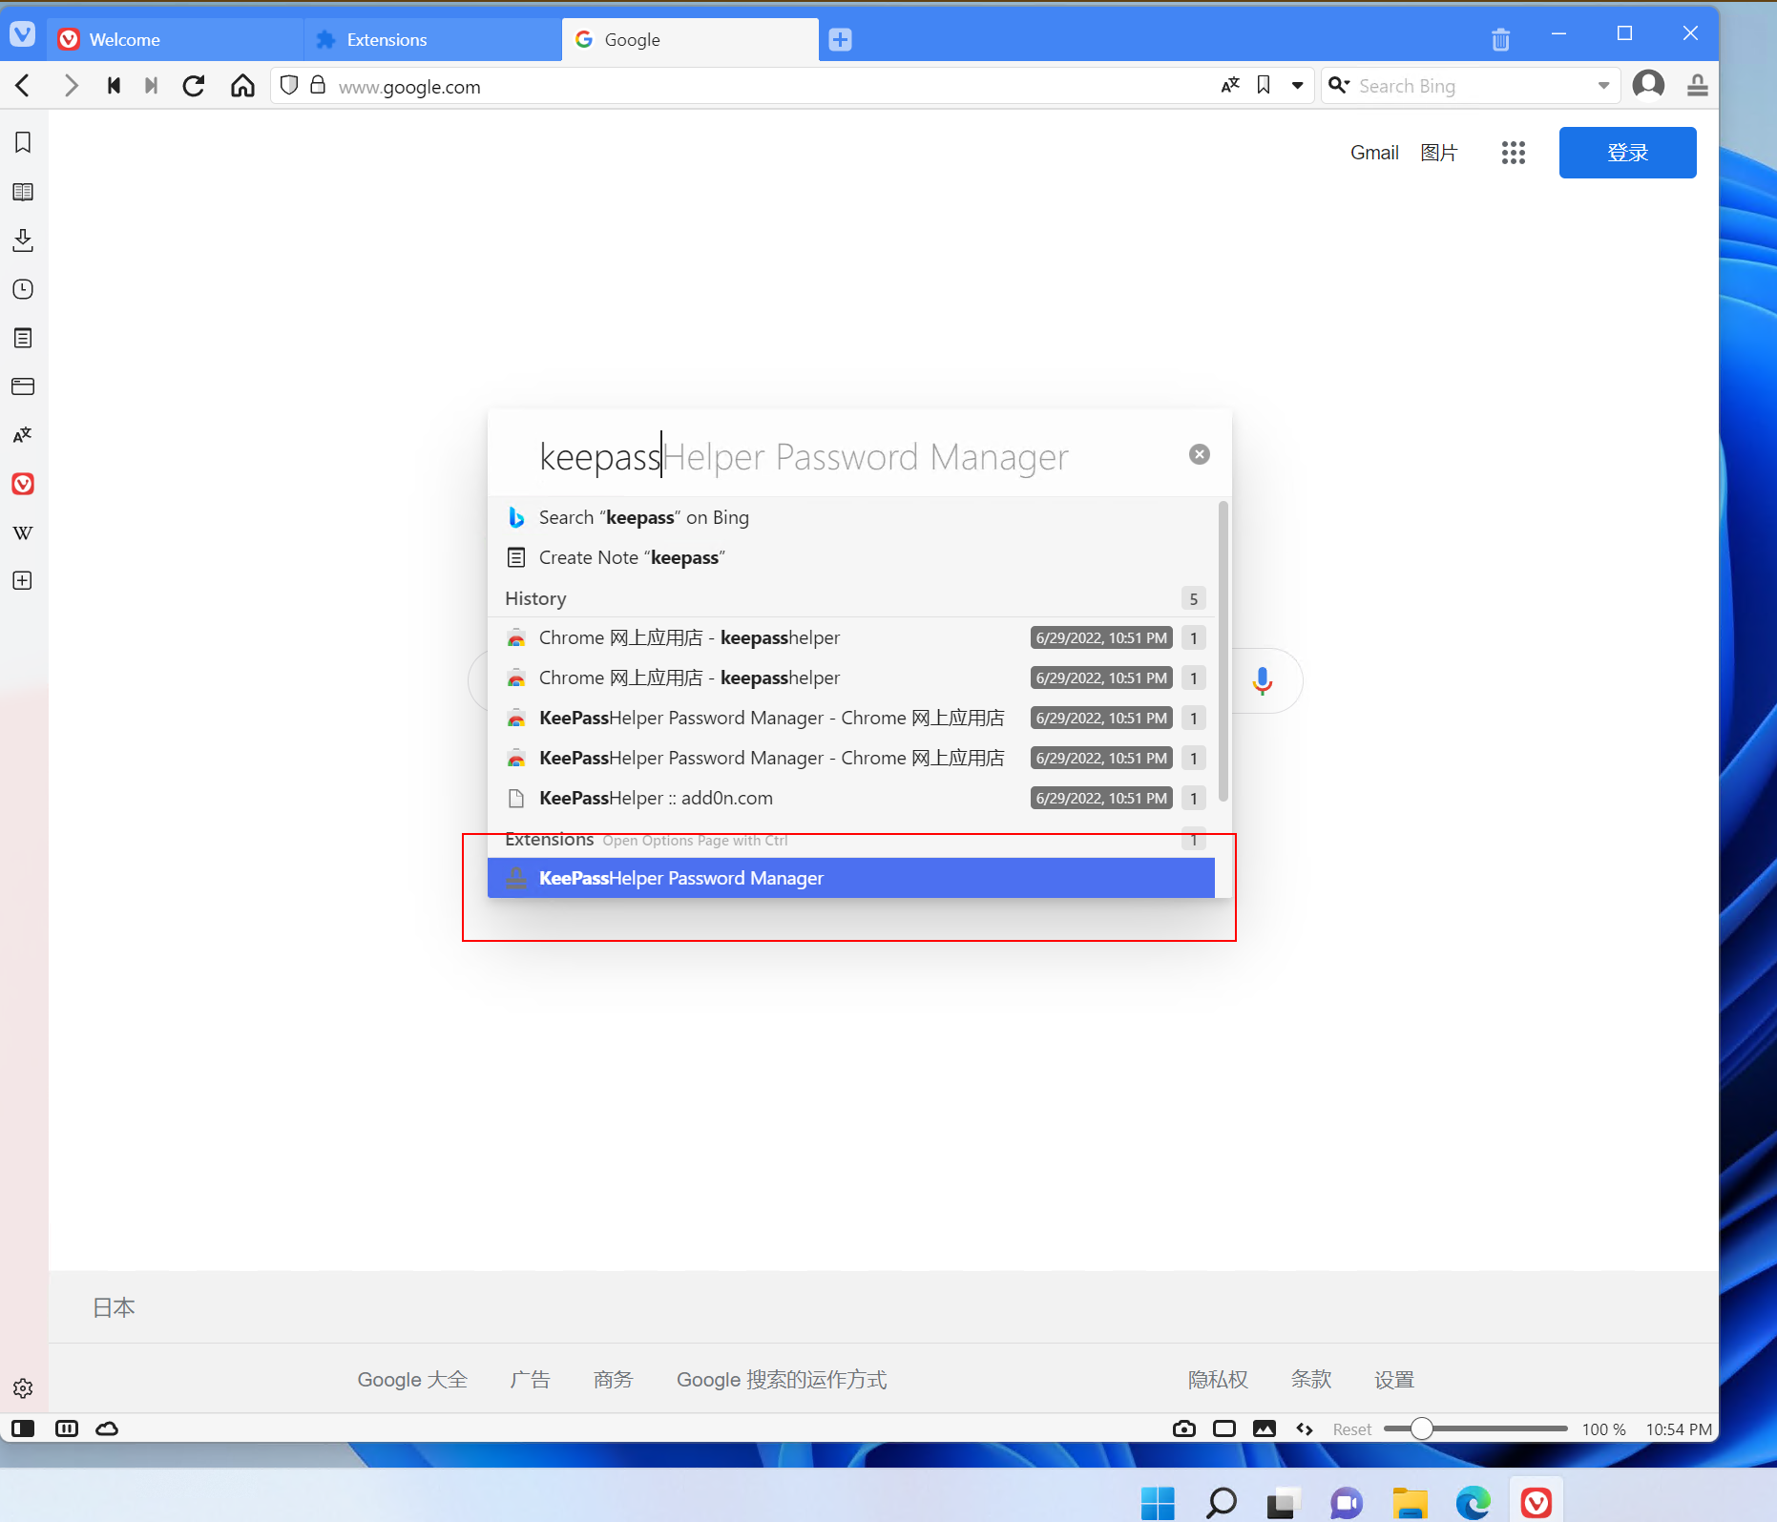Open the Translate panel

click(23, 435)
